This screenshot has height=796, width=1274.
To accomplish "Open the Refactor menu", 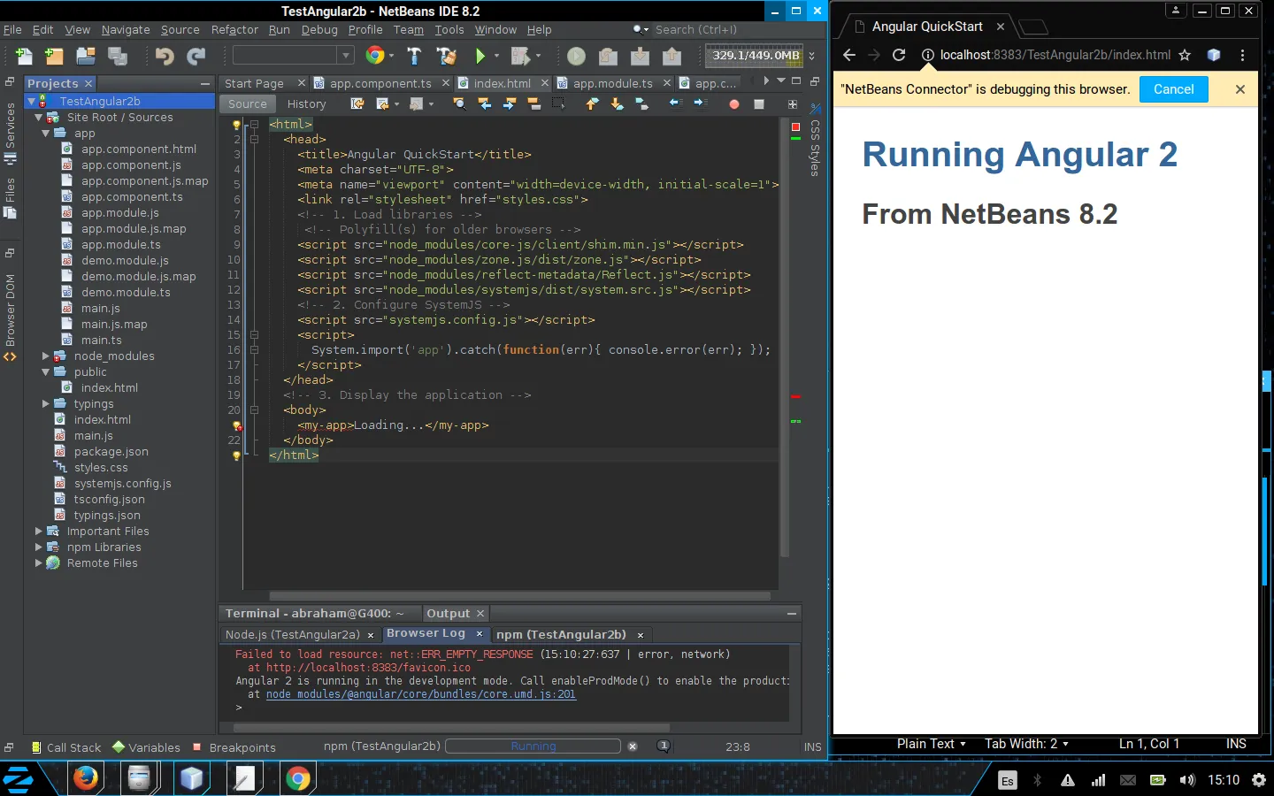I will [234, 29].
